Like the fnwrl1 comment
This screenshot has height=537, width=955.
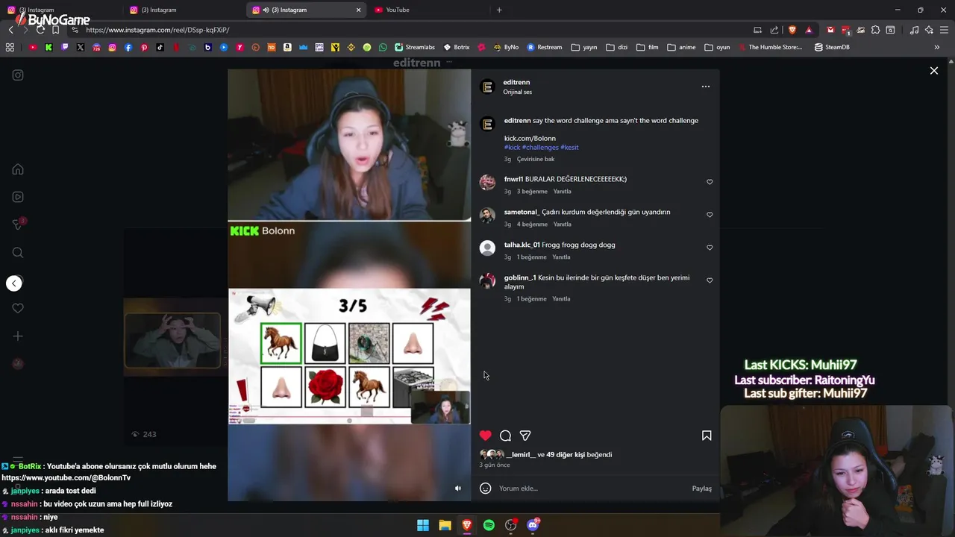point(710,182)
